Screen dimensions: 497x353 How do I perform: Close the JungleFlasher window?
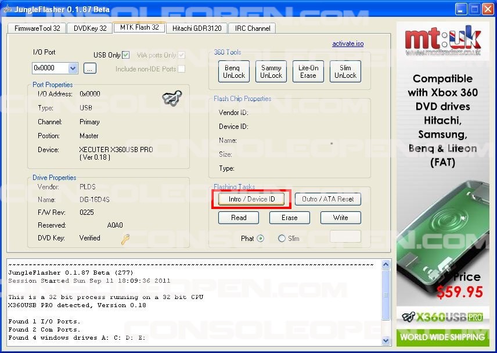(488, 9)
